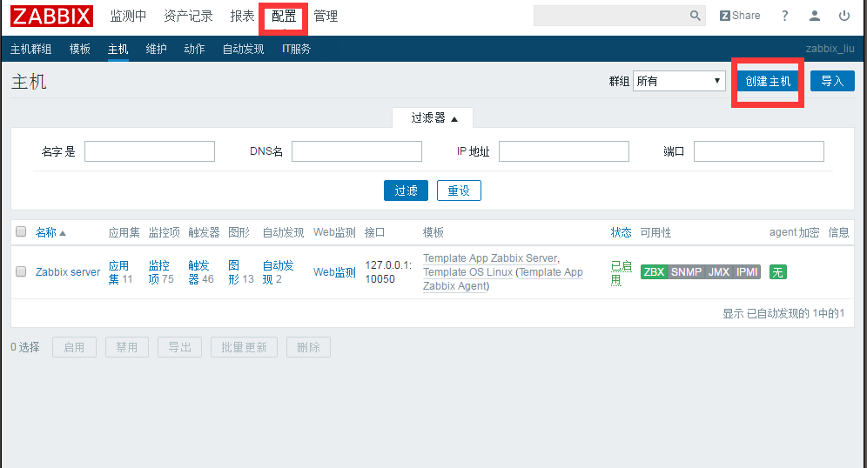This screenshot has height=468, width=867.
Task: Click the 删除 bulk button
Action: 308,347
